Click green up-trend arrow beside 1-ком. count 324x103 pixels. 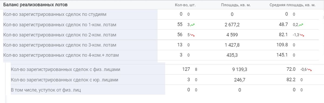(193, 25)
